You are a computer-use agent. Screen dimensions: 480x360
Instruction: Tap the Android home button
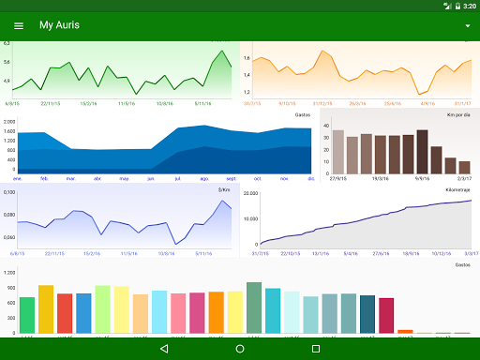pyautogui.click(x=240, y=349)
